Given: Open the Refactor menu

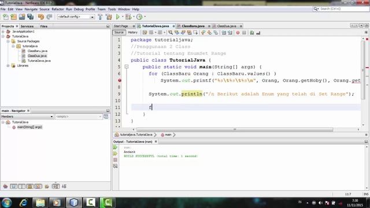Looking at the screenshot, I should tap(58, 9).
